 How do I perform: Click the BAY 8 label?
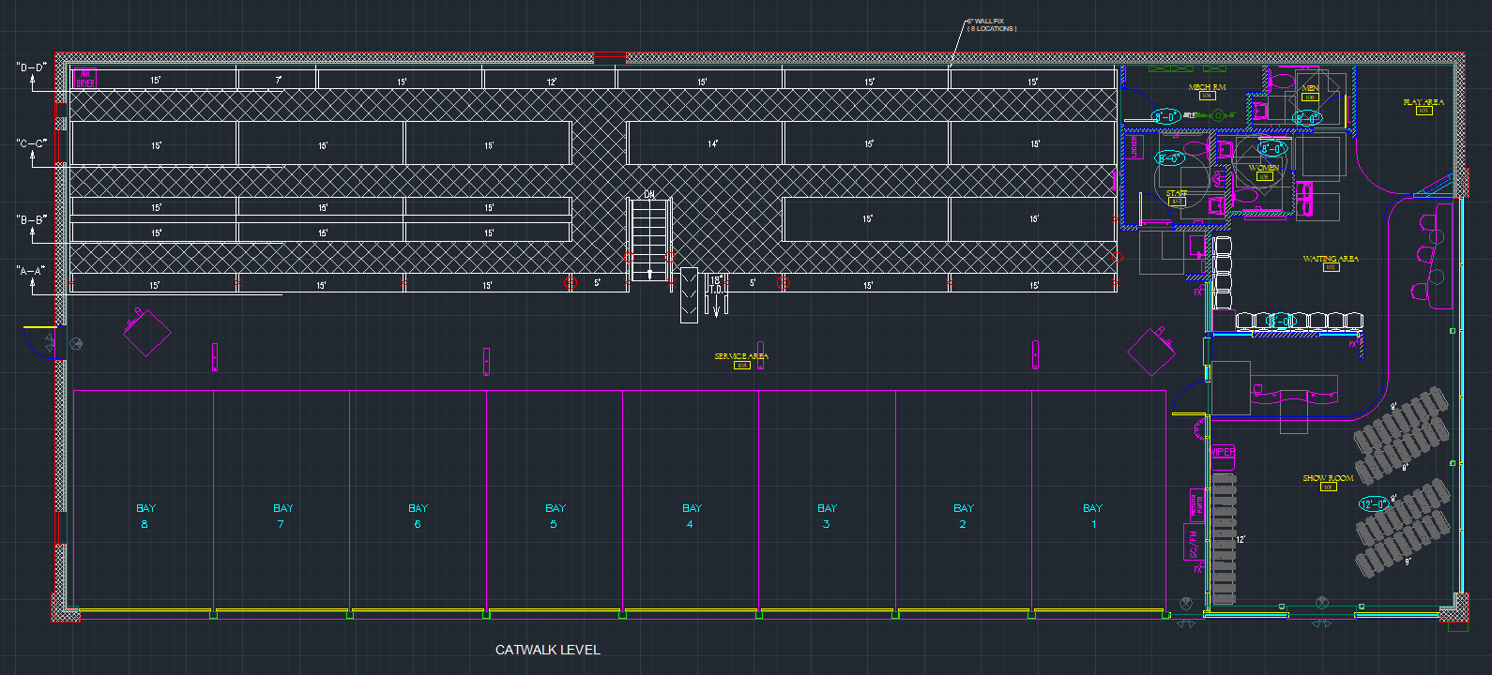[x=145, y=516]
